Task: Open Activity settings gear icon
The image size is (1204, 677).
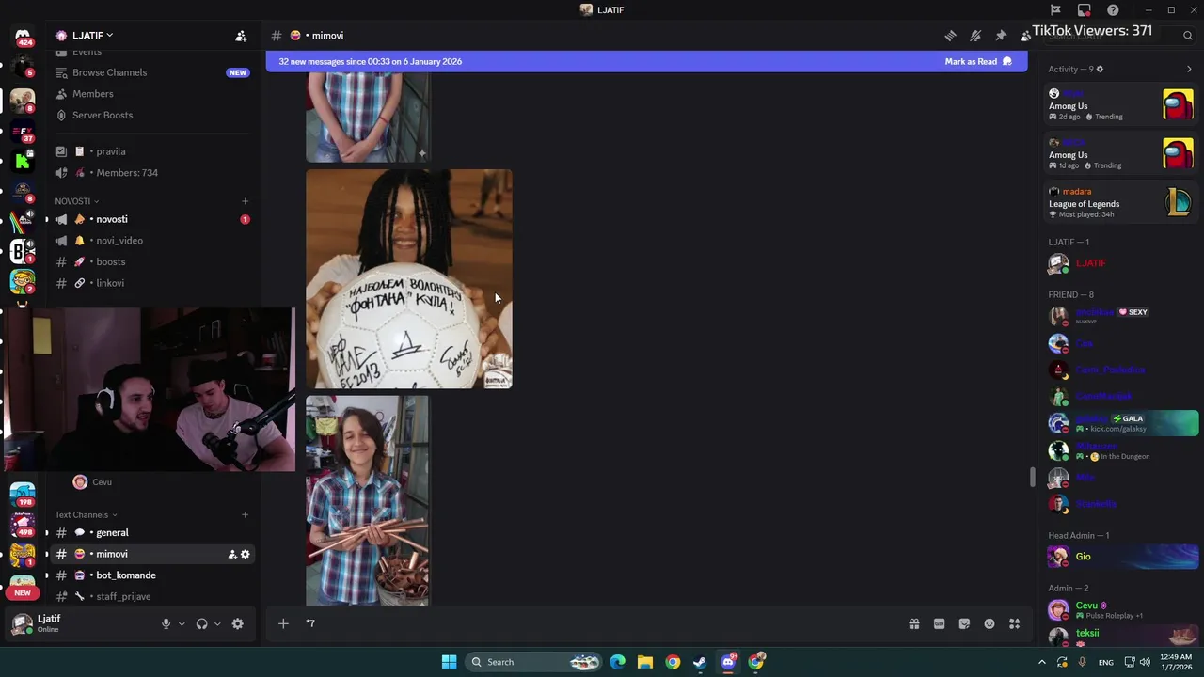Action: coord(1100,69)
